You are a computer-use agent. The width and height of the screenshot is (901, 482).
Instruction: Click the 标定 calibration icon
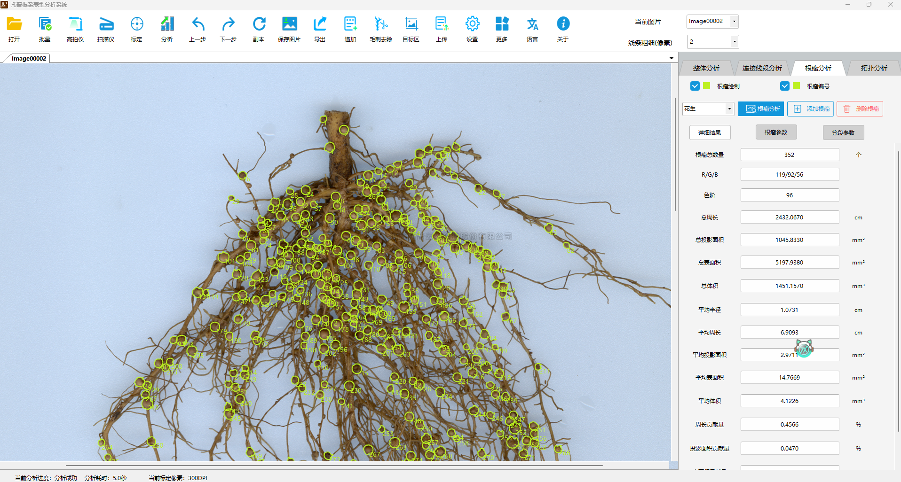point(136,24)
